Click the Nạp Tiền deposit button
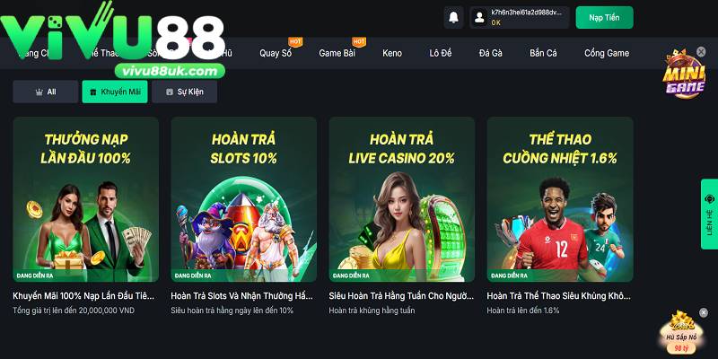This screenshot has width=718, height=359. click(604, 17)
